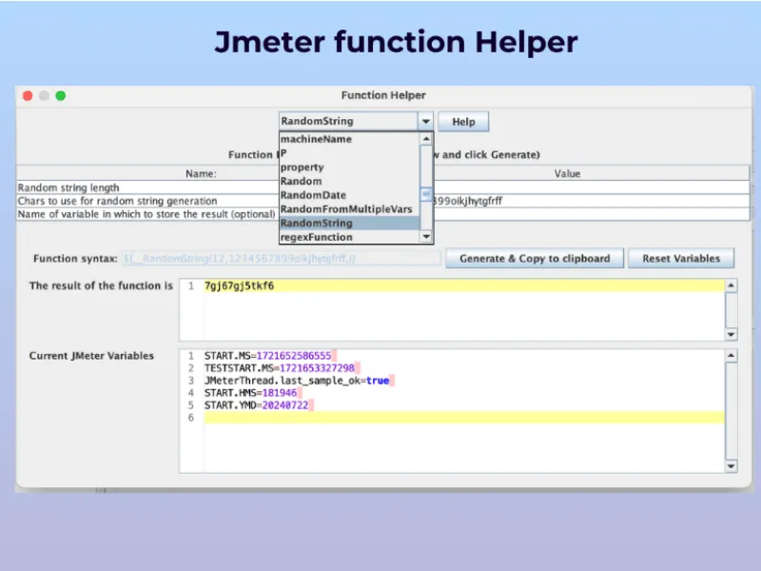Select property in the dropdown list
Image resolution: width=761 pixels, height=571 pixels.
349,167
